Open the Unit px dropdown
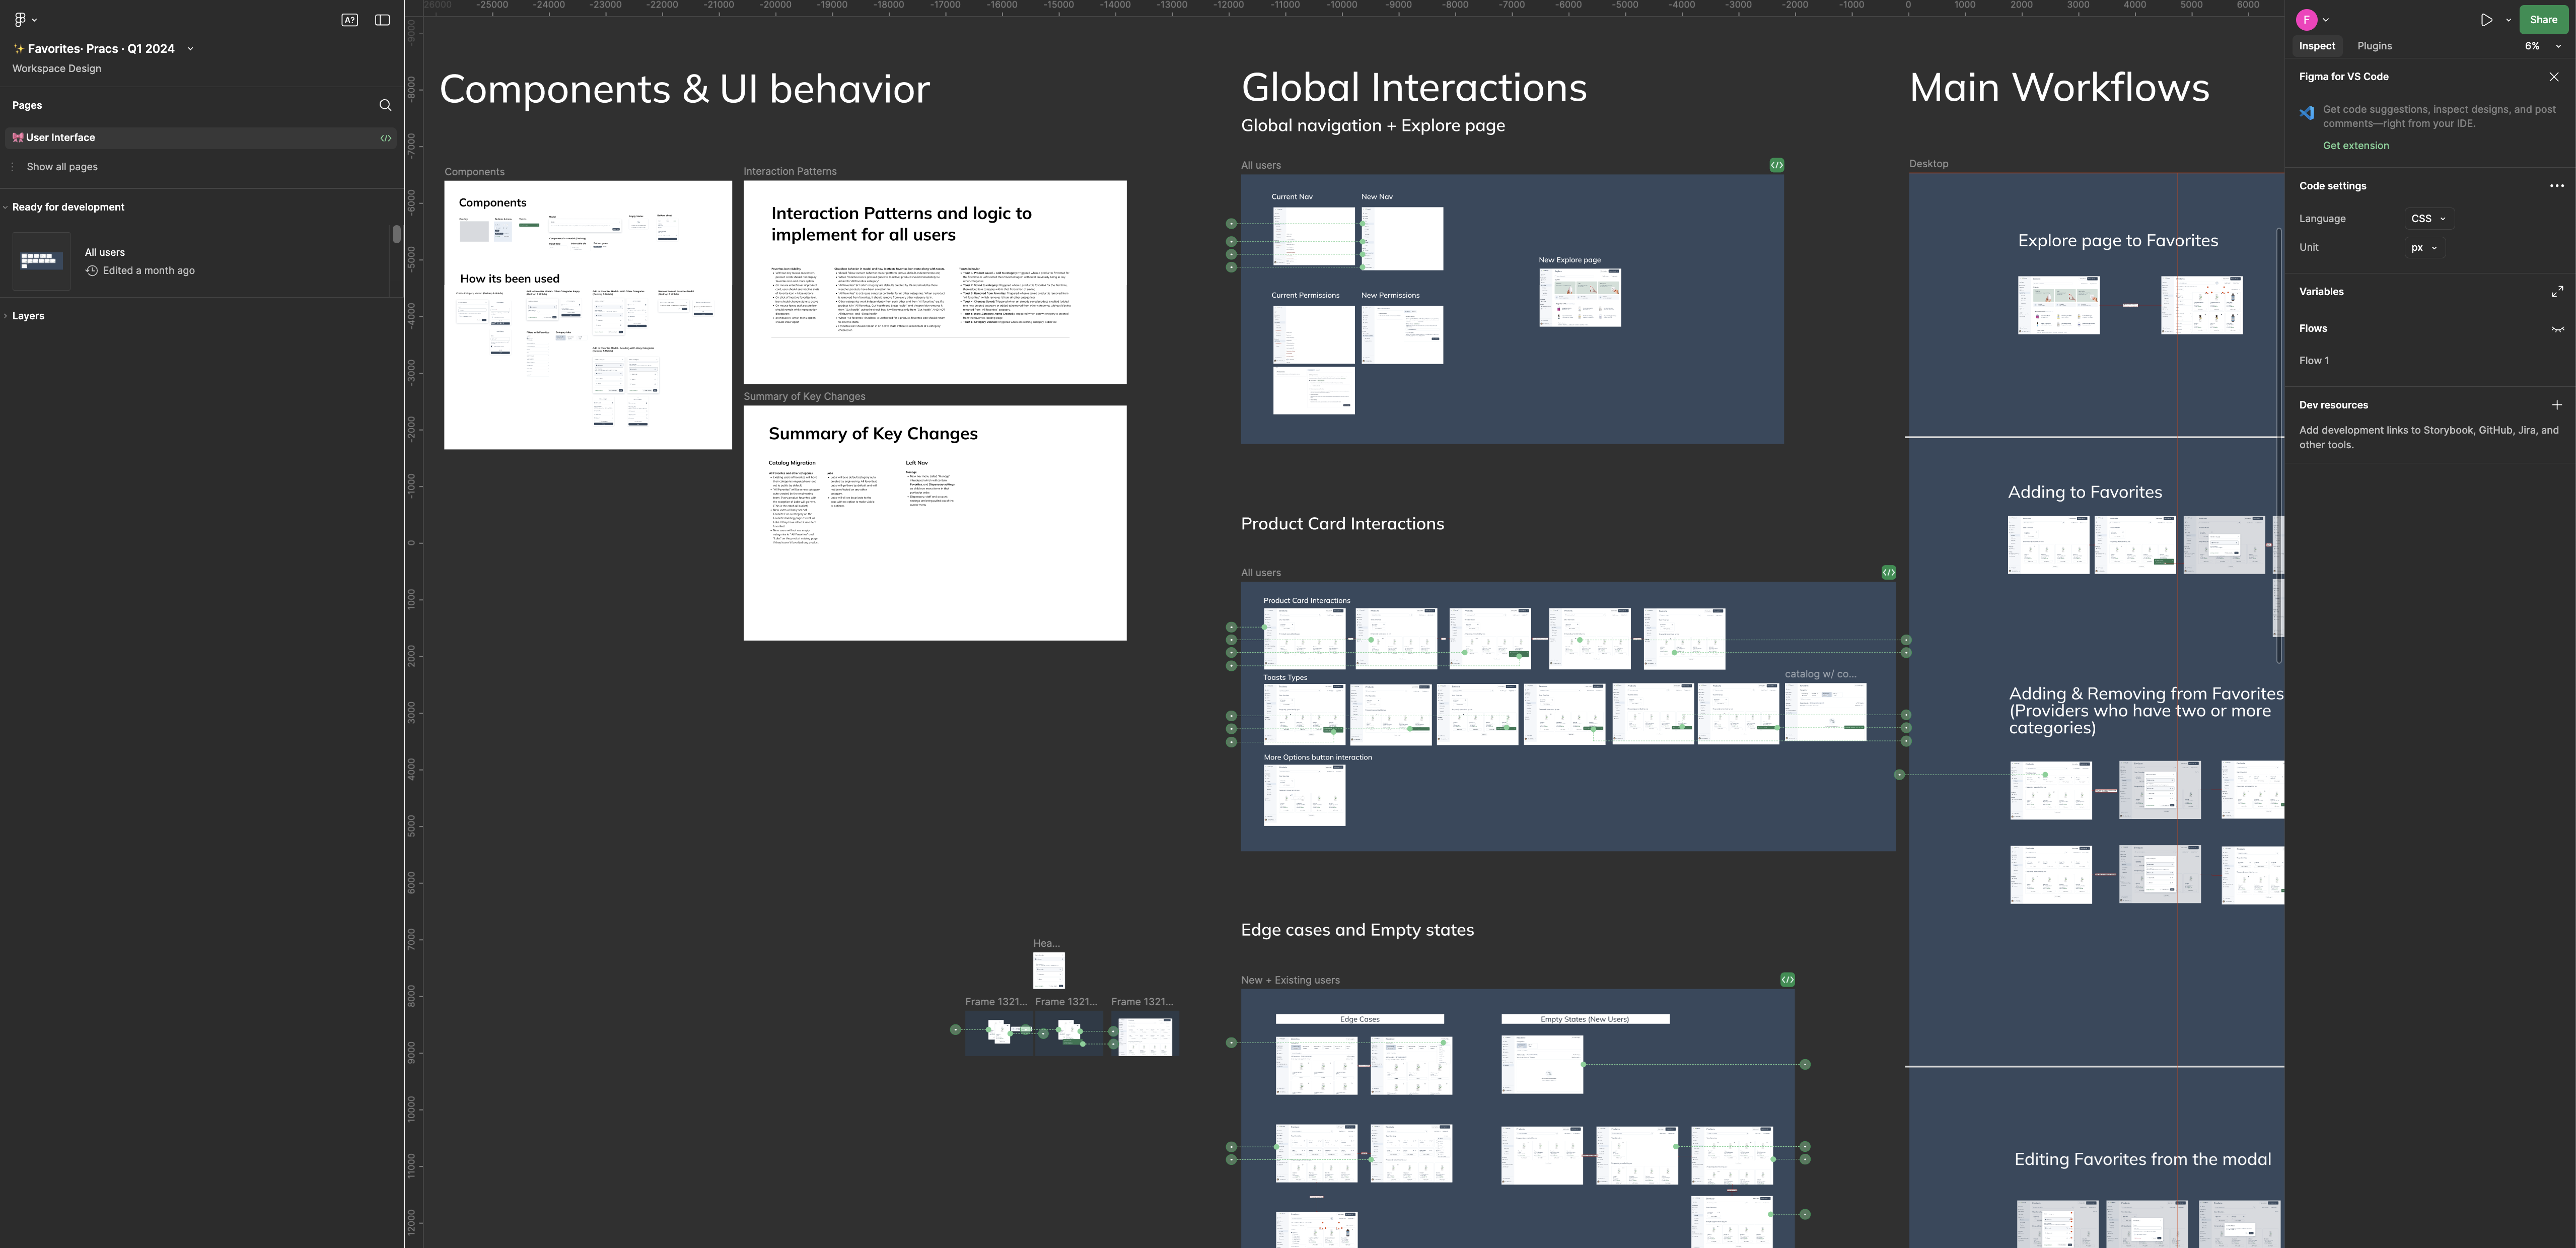The image size is (2576, 1248). 2423,248
